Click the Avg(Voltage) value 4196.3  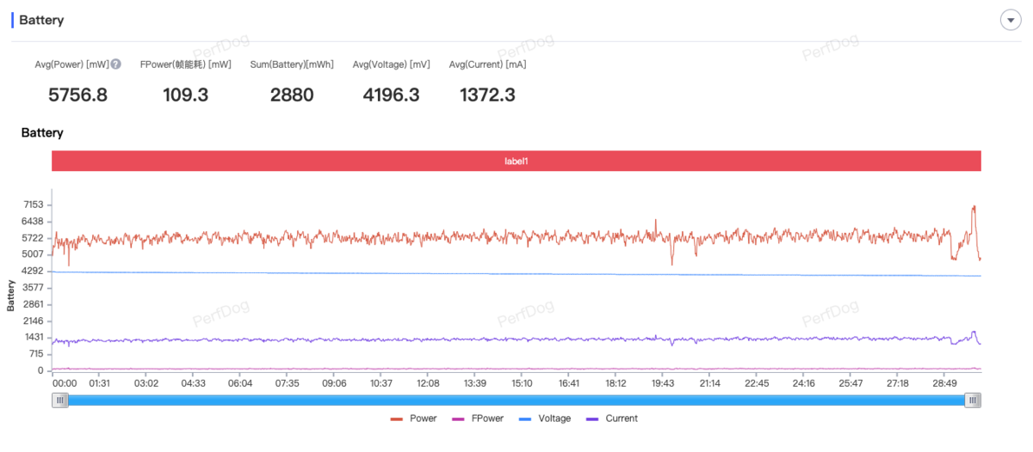pos(391,95)
